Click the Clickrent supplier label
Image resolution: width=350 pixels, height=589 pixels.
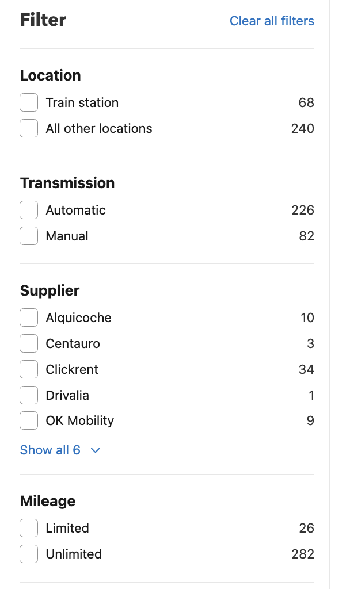tap(72, 370)
